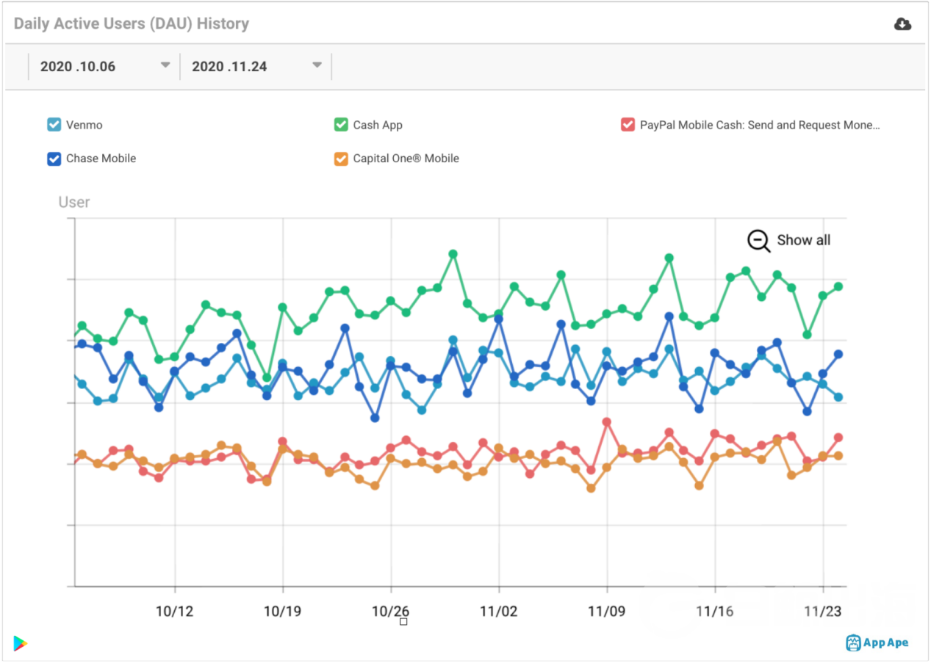The height and width of the screenshot is (663, 931).
Task: Click the Google Play store icon
Action: coord(20,643)
